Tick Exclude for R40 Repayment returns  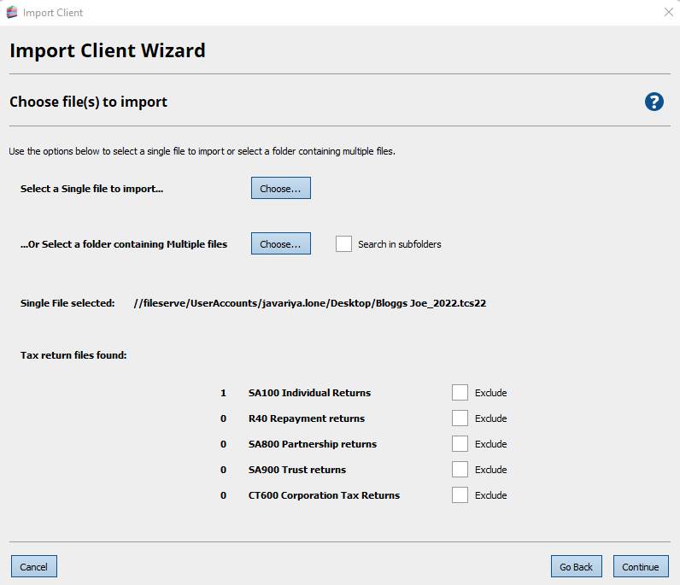460,418
